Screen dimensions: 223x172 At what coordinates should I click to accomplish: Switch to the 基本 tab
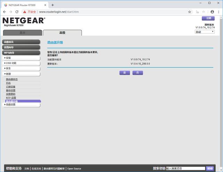click(x=22, y=33)
